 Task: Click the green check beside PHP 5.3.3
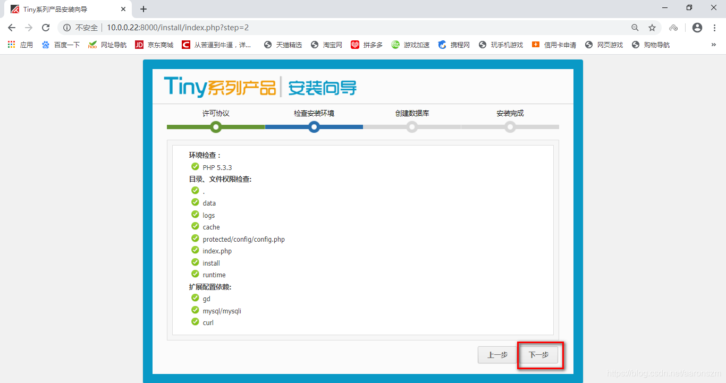coord(195,166)
